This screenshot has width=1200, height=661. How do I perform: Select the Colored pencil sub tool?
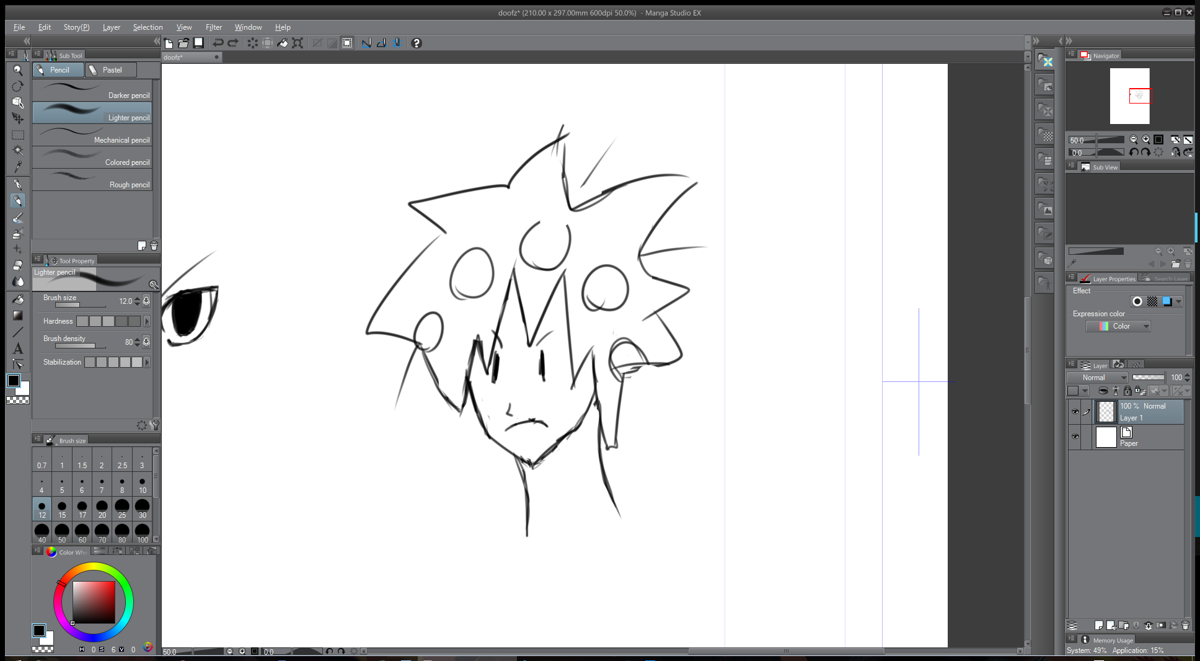pos(92,157)
